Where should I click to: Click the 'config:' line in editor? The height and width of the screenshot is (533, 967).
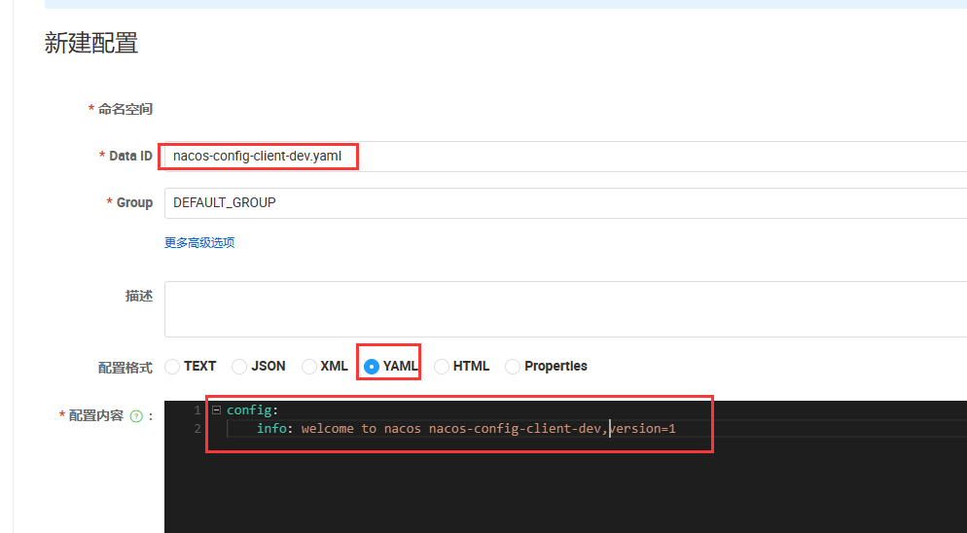click(x=252, y=409)
